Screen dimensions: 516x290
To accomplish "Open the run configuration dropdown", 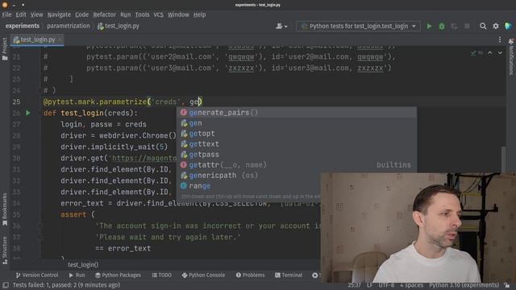I will [x=358, y=26].
